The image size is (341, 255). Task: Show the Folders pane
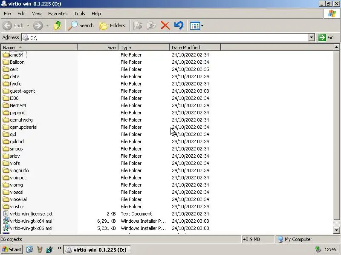pos(112,25)
